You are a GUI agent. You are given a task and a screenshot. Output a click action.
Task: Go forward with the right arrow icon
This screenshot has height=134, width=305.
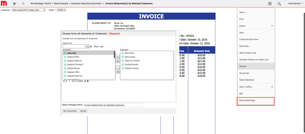coord(23,3)
